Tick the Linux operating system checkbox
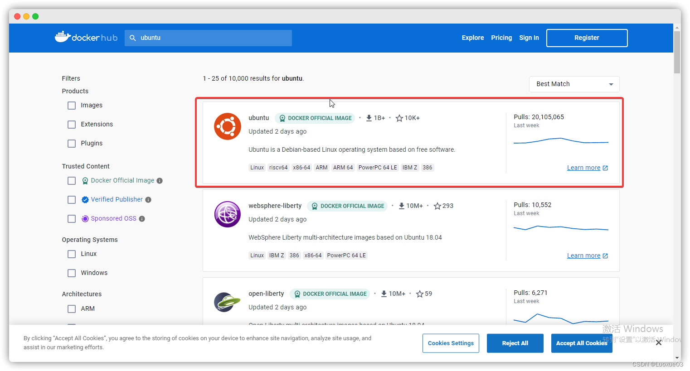 click(72, 254)
